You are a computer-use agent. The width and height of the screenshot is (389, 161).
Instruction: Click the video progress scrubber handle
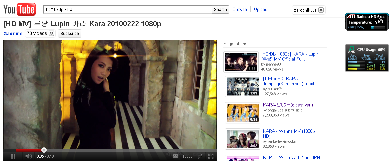(x=44, y=150)
